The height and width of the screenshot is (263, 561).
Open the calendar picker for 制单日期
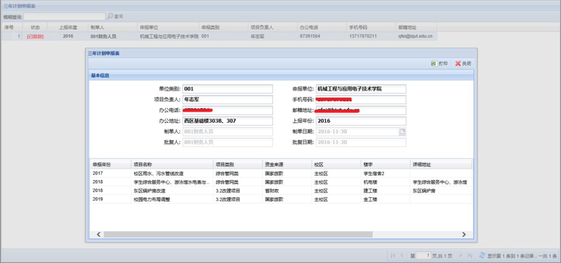click(402, 131)
